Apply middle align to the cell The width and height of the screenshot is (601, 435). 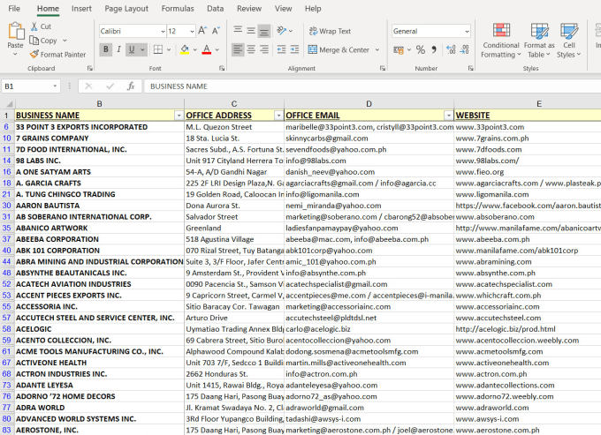tap(251, 31)
